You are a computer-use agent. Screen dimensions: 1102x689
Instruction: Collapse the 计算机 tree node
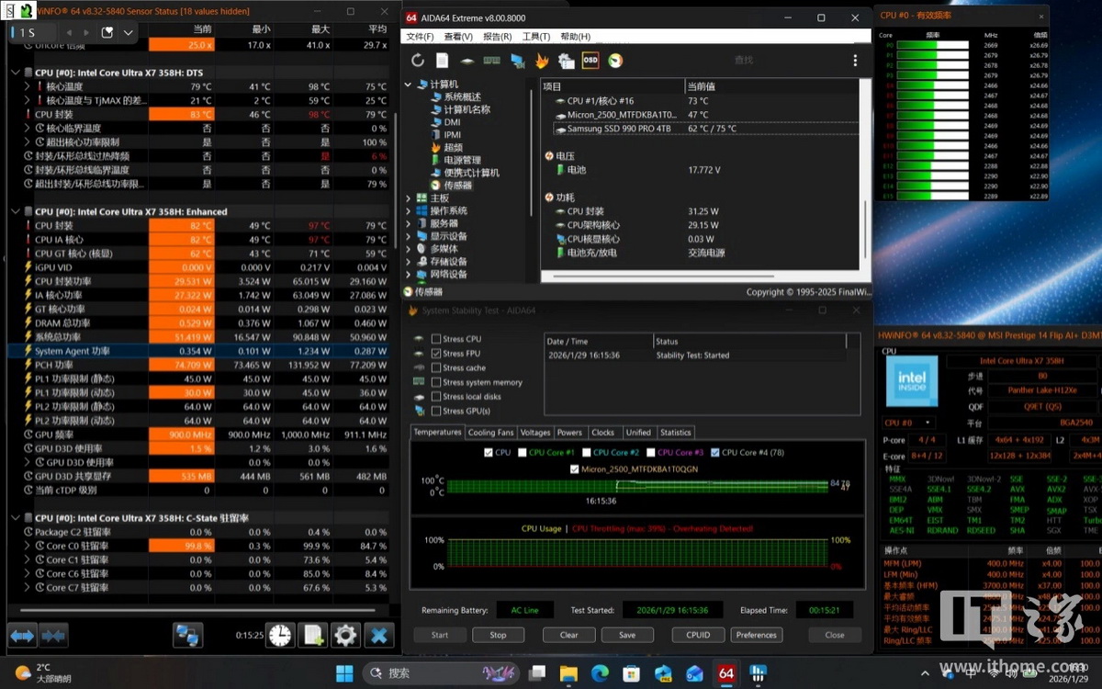(x=410, y=85)
